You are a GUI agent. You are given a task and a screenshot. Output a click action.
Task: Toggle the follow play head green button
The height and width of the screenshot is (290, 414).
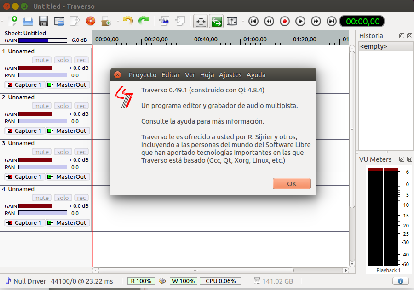click(x=216, y=21)
